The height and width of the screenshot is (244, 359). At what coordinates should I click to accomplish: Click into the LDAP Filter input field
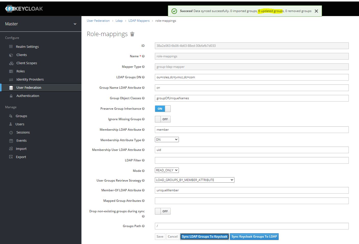[251, 160]
